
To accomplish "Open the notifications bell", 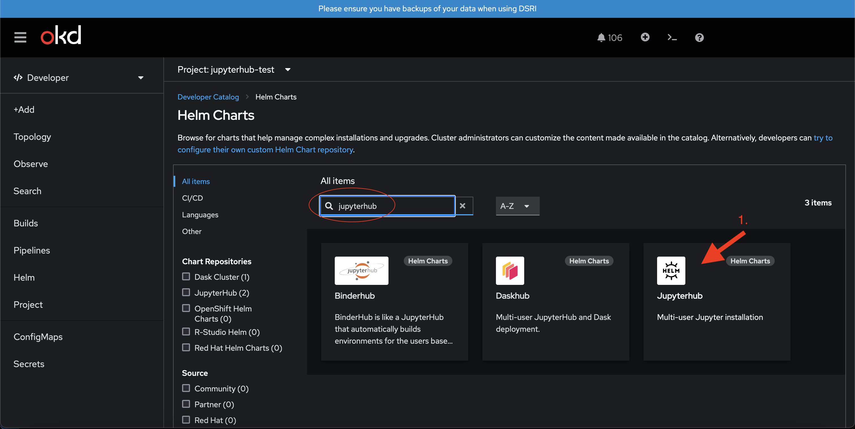I will (609, 38).
